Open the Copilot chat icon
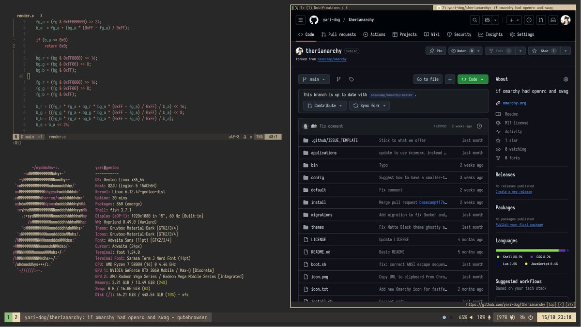The width and height of the screenshot is (581, 327). pyautogui.click(x=488, y=20)
